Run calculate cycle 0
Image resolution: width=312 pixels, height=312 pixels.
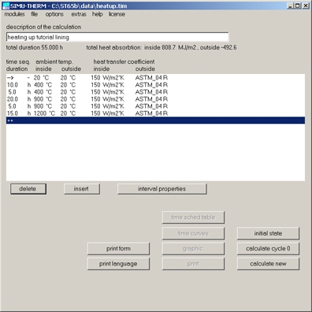(x=268, y=248)
